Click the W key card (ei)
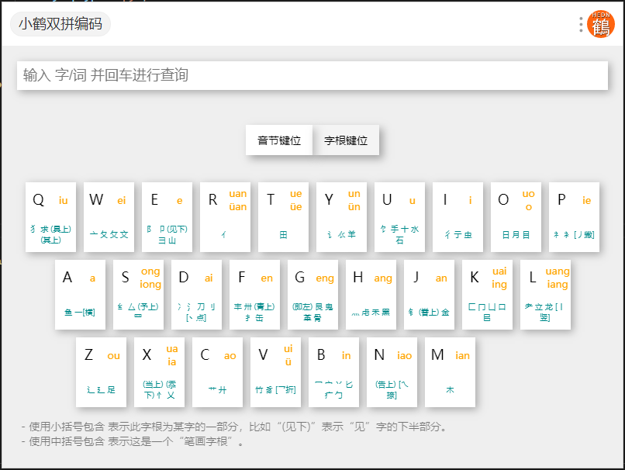 [x=109, y=217]
